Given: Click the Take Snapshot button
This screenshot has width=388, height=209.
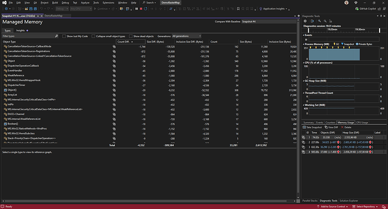Looking at the screenshot, I should [312, 127].
